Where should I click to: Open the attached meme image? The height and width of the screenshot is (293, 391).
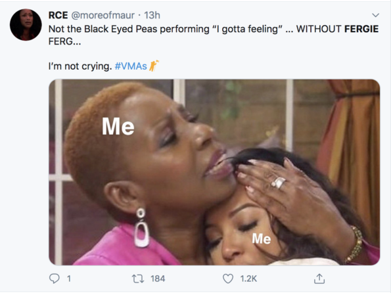tap(214, 172)
